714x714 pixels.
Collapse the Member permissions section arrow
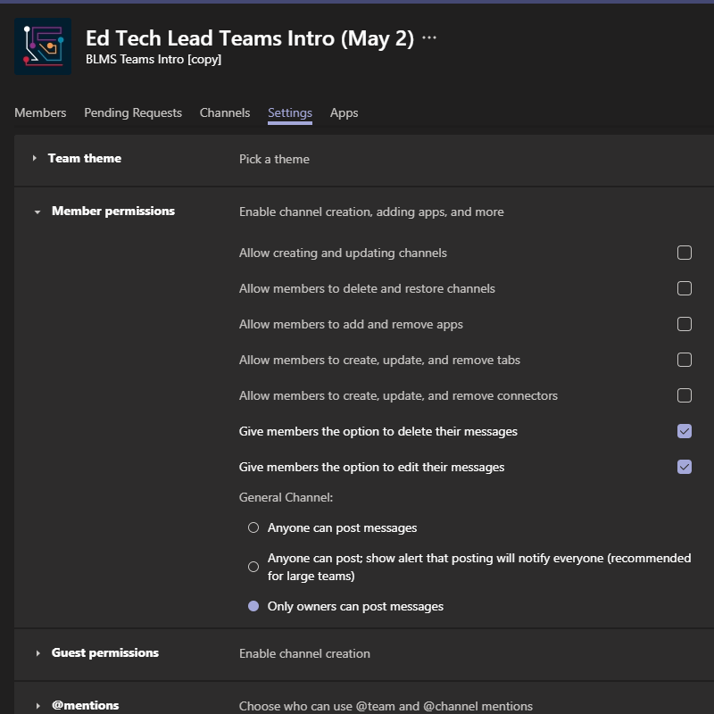(x=37, y=212)
